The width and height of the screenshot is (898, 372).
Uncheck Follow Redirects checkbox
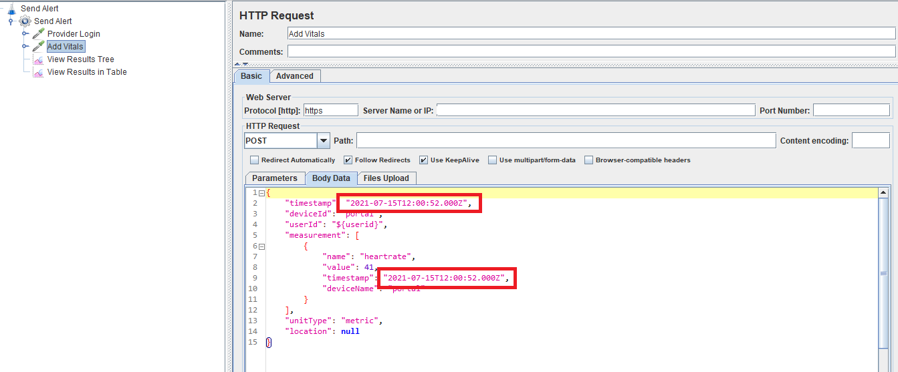(348, 160)
